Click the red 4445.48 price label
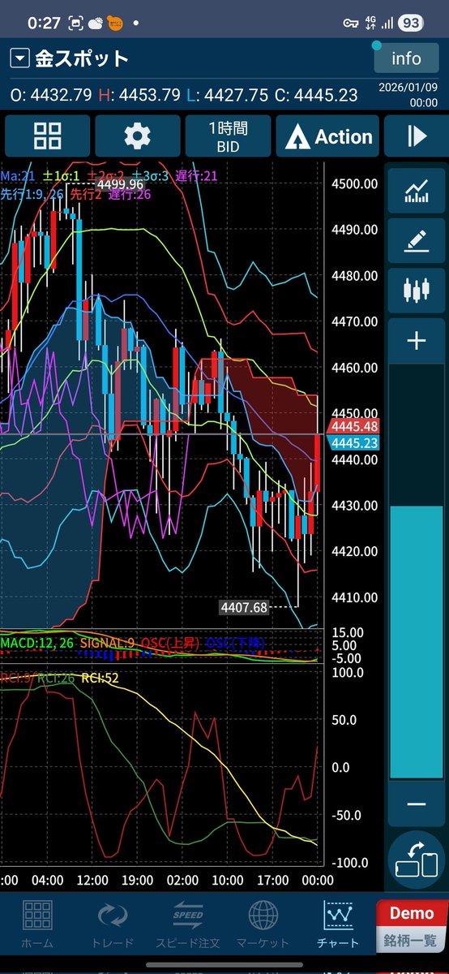Image resolution: width=449 pixels, height=974 pixels. (x=355, y=427)
